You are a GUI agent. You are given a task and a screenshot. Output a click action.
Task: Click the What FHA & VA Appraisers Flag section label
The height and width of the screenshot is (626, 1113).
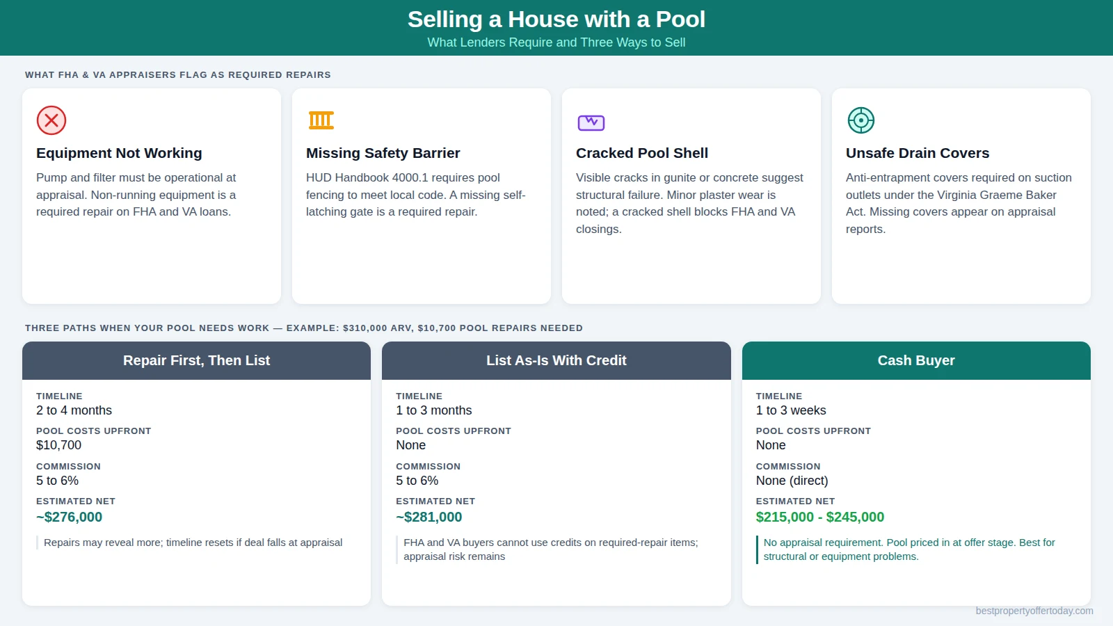tap(178, 74)
